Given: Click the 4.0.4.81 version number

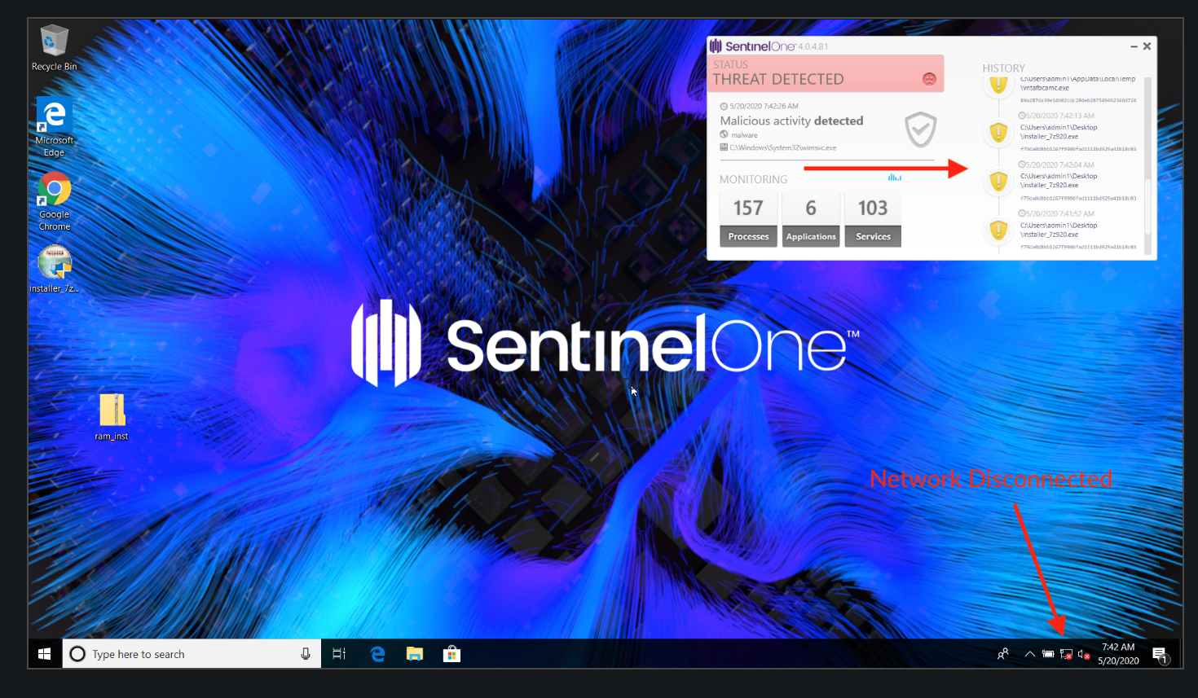Looking at the screenshot, I should click(813, 46).
